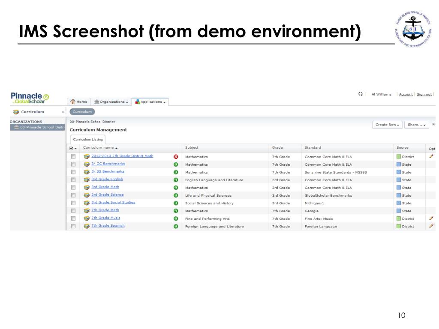Image resolution: width=439 pixels, height=329 pixels.
Task: Click the green arrow icon for 7th Grade Spanish
Action: click(x=176, y=226)
